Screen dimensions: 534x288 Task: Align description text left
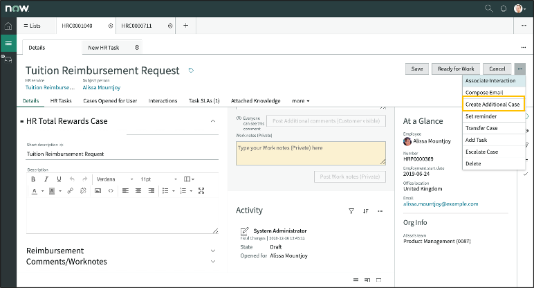125,191
